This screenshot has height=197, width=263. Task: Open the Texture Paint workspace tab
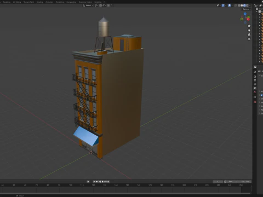(x=29, y=2)
